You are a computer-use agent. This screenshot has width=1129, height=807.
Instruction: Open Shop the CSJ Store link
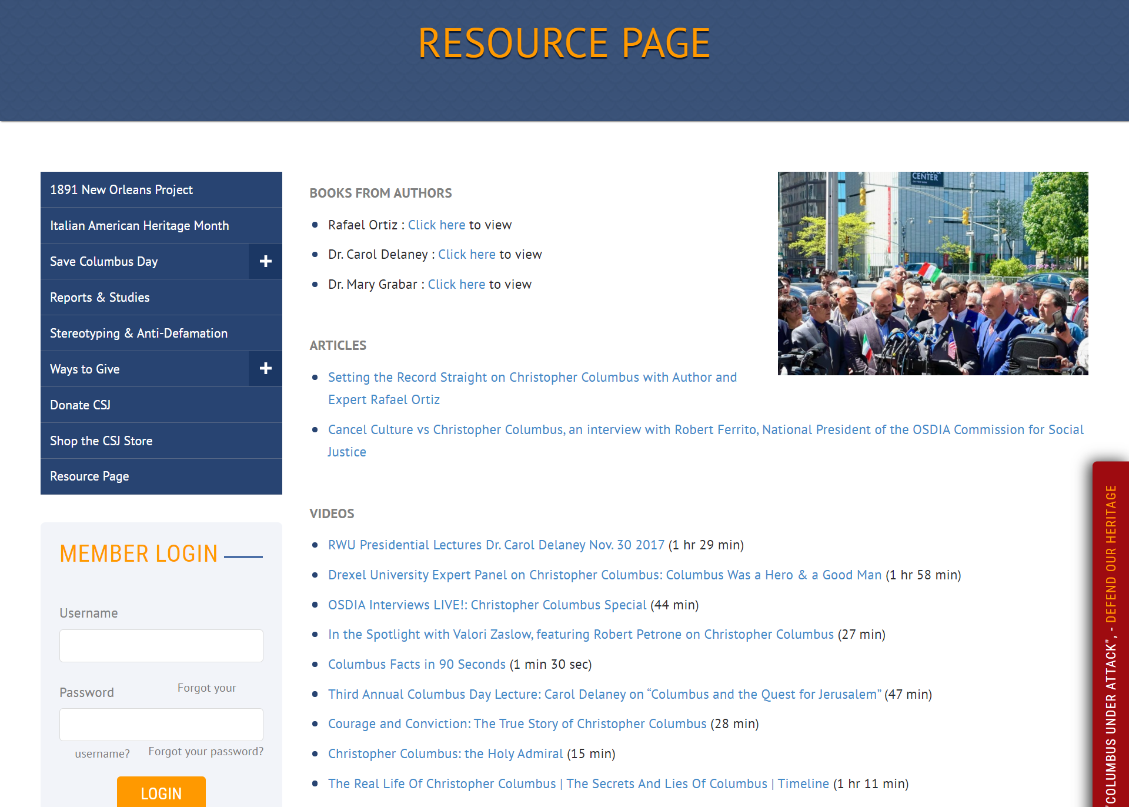point(101,441)
